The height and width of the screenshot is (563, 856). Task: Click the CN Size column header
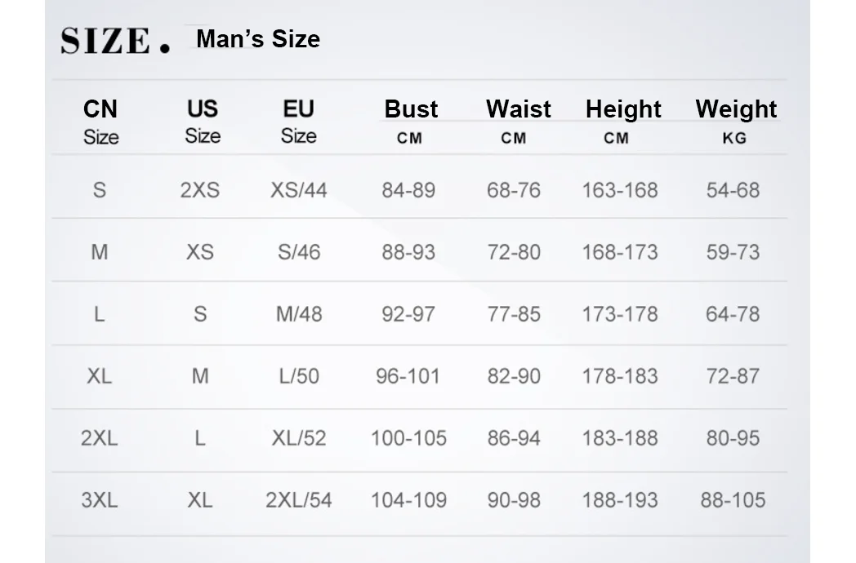tap(100, 121)
